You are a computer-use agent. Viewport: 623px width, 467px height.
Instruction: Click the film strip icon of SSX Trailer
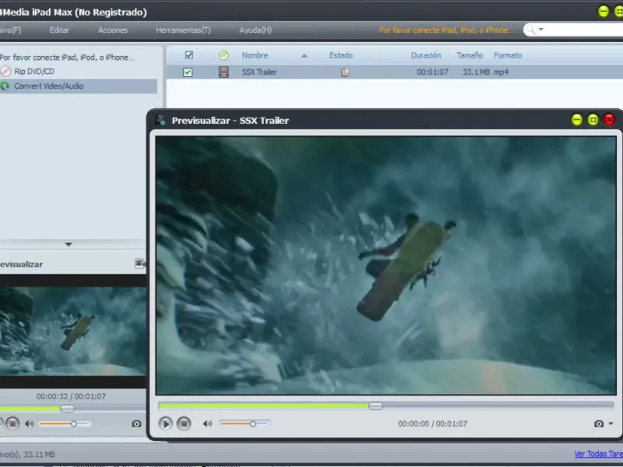tap(224, 72)
